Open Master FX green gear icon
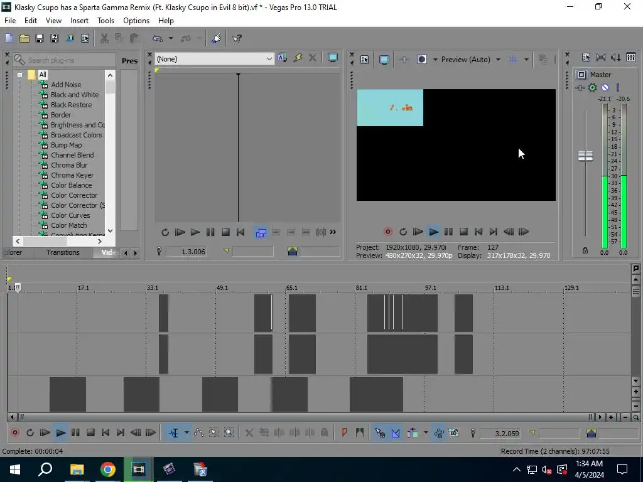 point(592,87)
